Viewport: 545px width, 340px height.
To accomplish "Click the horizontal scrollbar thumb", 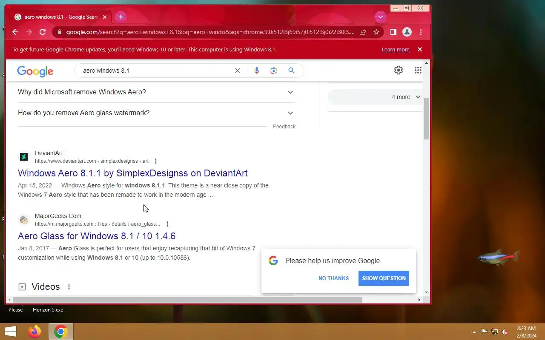I will pos(188,300).
